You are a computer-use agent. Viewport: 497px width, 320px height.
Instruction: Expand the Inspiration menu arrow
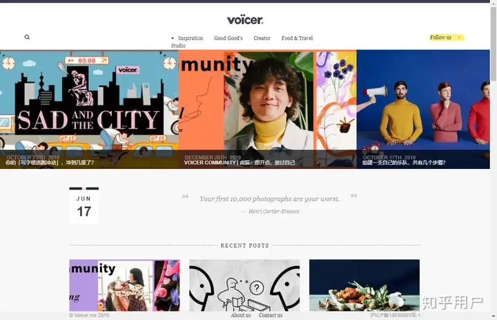click(x=173, y=38)
